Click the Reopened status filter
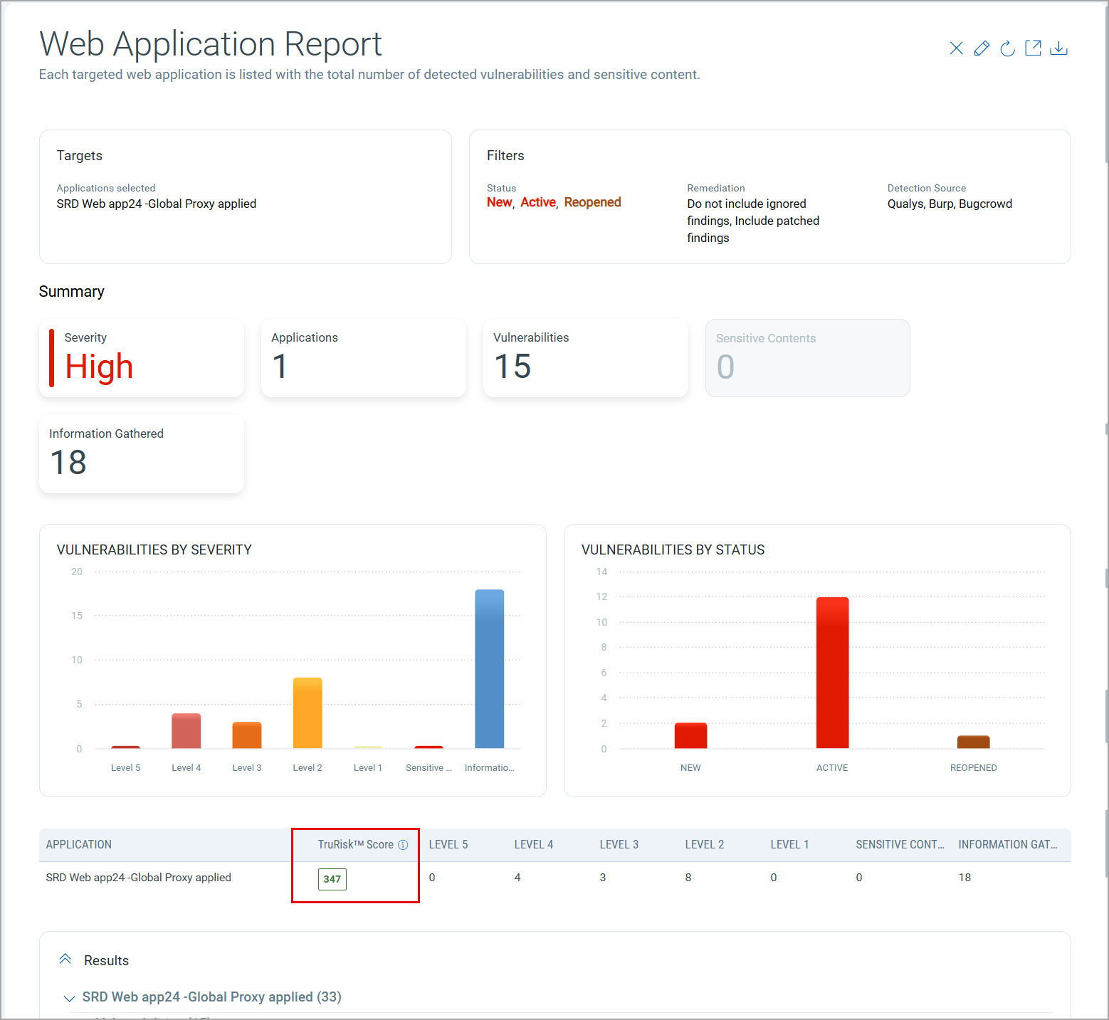The image size is (1109, 1020). pyautogui.click(x=592, y=202)
